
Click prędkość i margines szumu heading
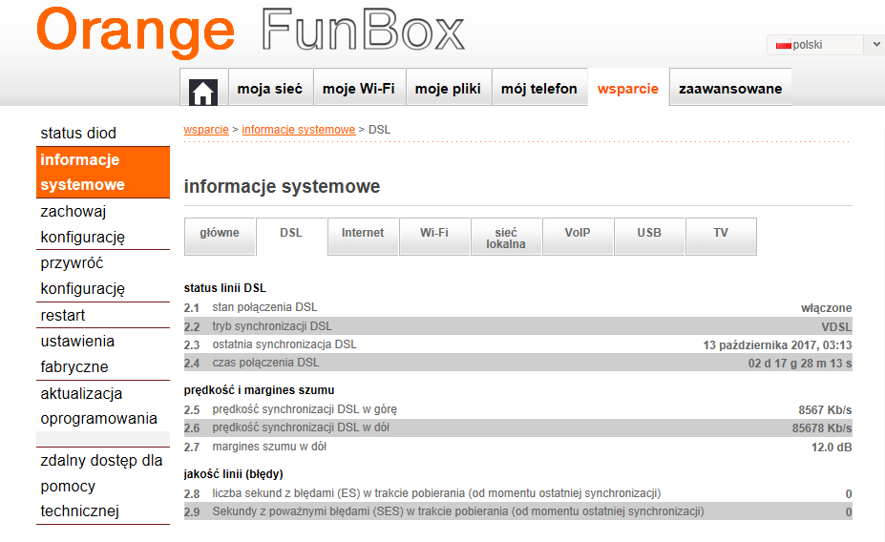click(x=259, y=390)
